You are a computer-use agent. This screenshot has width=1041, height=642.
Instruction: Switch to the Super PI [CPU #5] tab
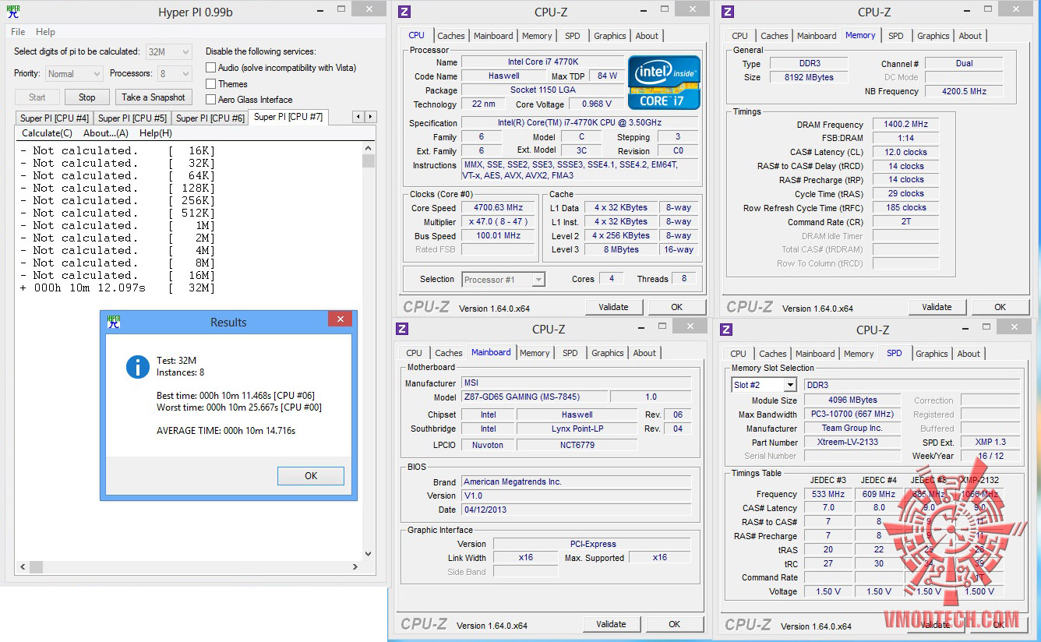pyautogui.click(x=132, y=118)
